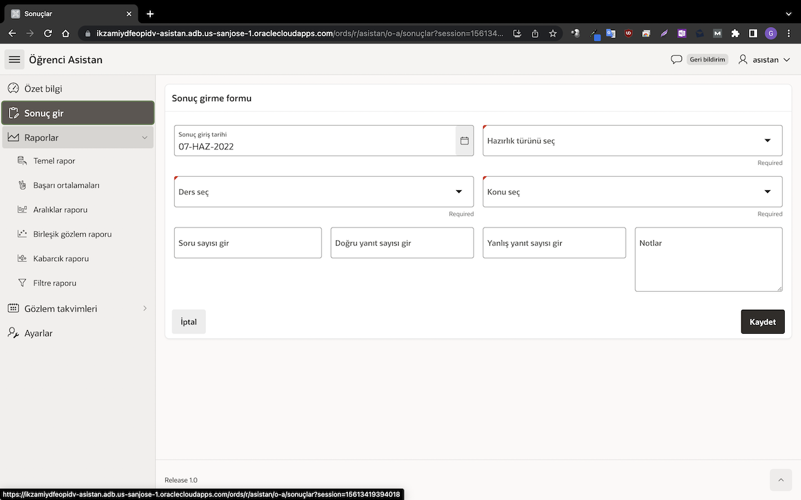Focus the Notlar text area
Viewport: 801px width, 500px height.
tap(708, 259)
